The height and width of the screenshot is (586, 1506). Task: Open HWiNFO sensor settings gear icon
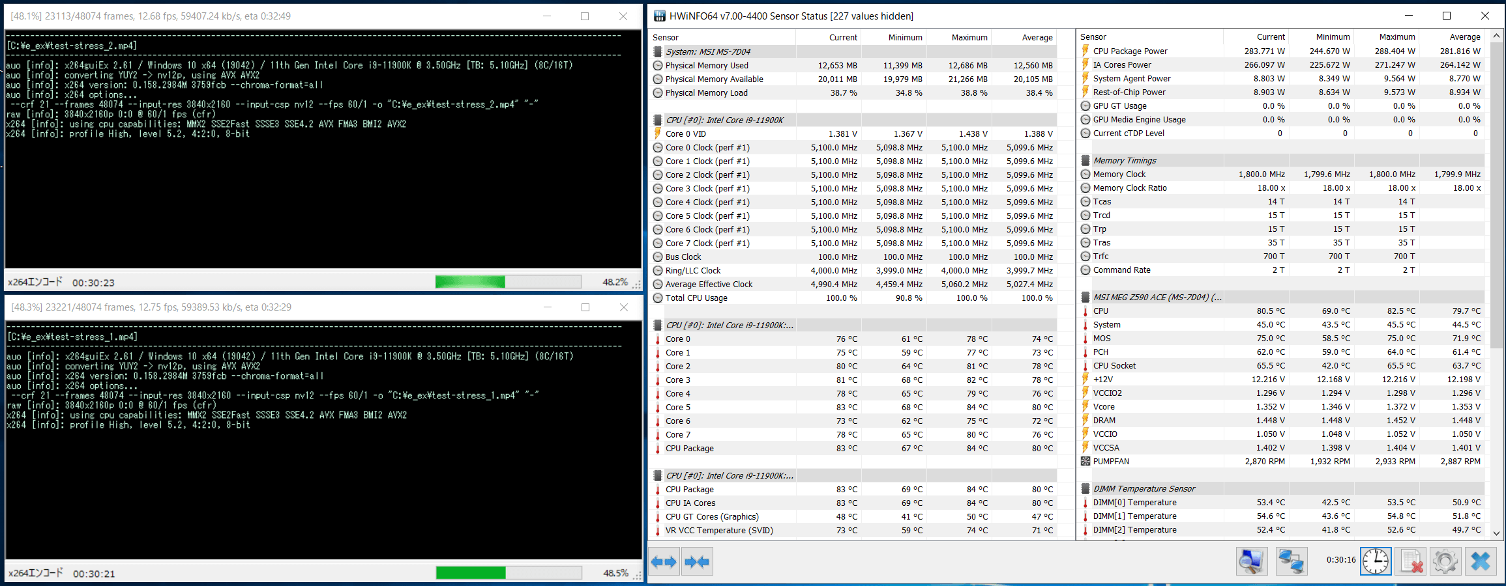(1445, 561)
